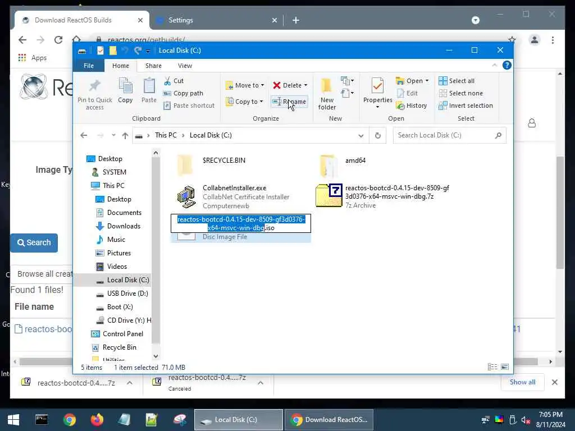Open the Delete dropdown arrow
Screen dimensions: 575x431
click(x=305, y=85)
